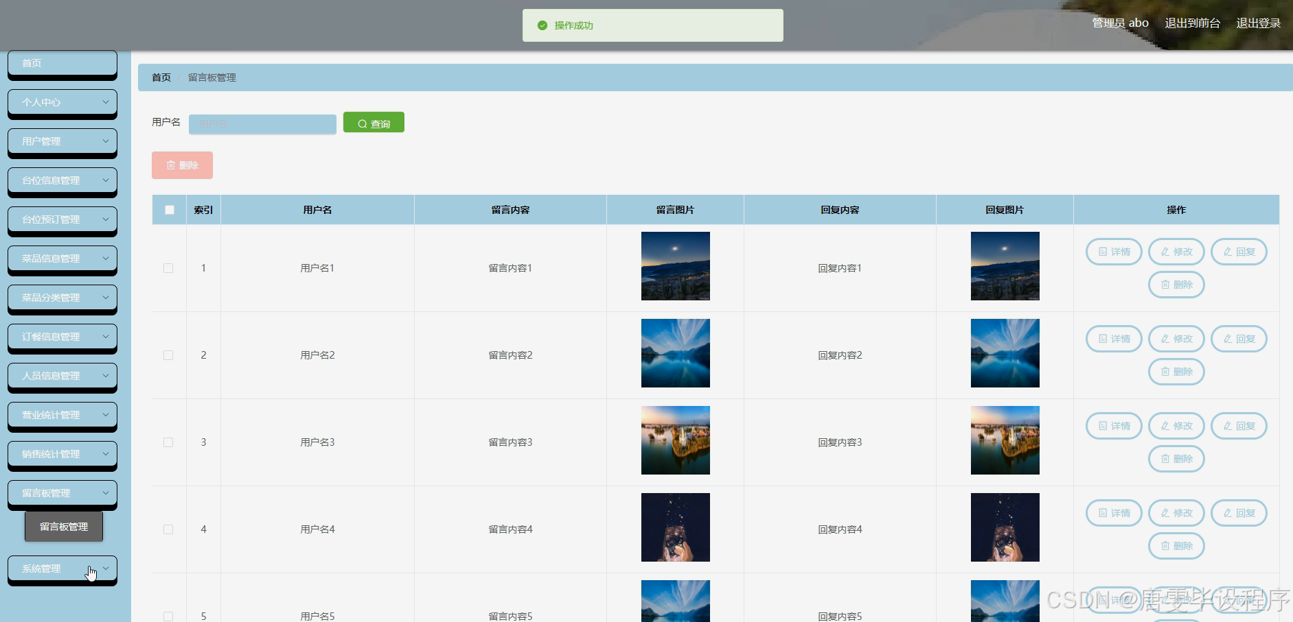Viewport: 1293px width, 622px height.
Task: Select the 留言板管理 submenu item
Action: click(64, 527)
